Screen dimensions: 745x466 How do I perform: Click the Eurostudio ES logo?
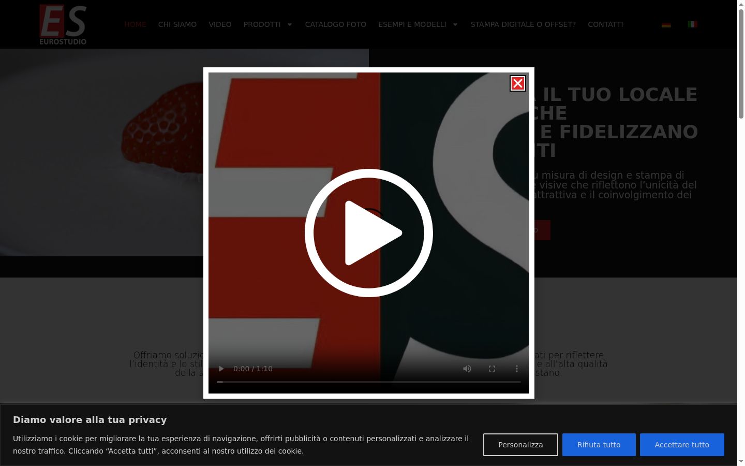click(x=63, y=24)
